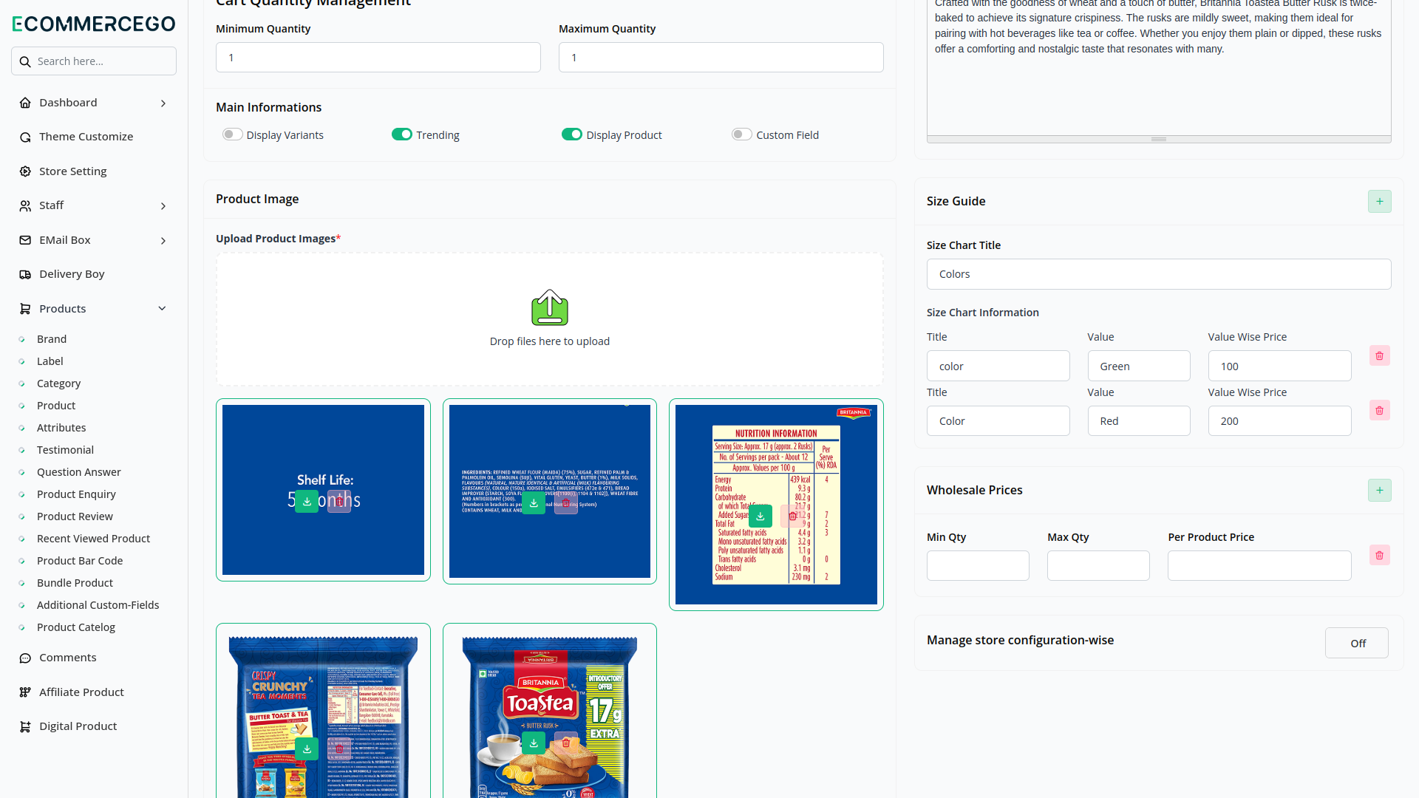Click the upload arrow icon

tap(550, 307)
